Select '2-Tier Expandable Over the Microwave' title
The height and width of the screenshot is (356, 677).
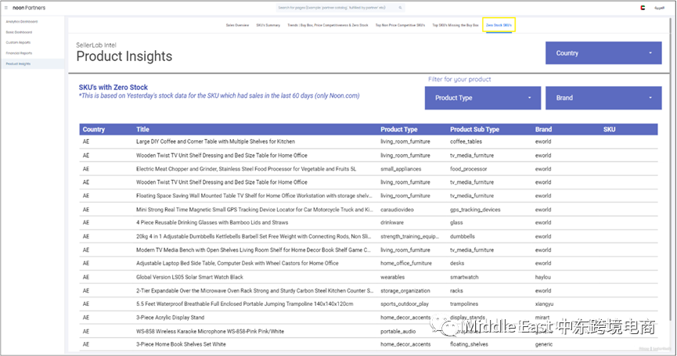point(254,291)
